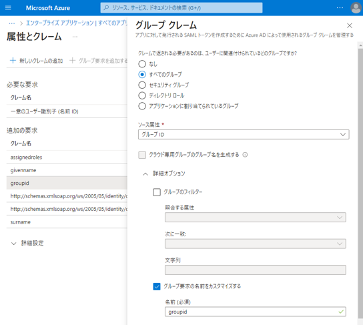The height and width of the screenshot is (325, 363).
Task: Open the ellipsis beside 属性とクレーム title
Action: 75,37
